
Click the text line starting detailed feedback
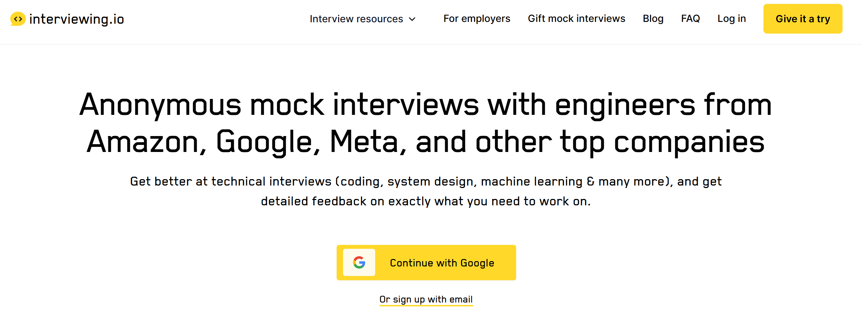pyautogui.click(x=425, y=201)
